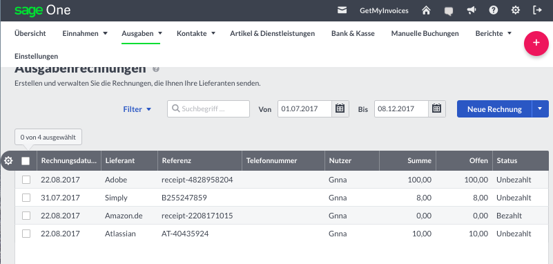Sort by Summe column header
This screenshot has width=553, height=264.
[408, 160]
